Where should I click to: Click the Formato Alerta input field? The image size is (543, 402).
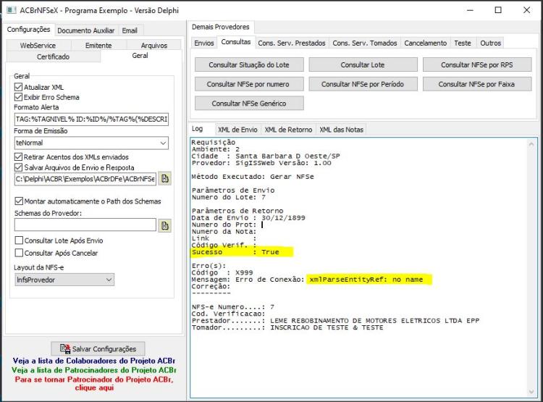91,120
